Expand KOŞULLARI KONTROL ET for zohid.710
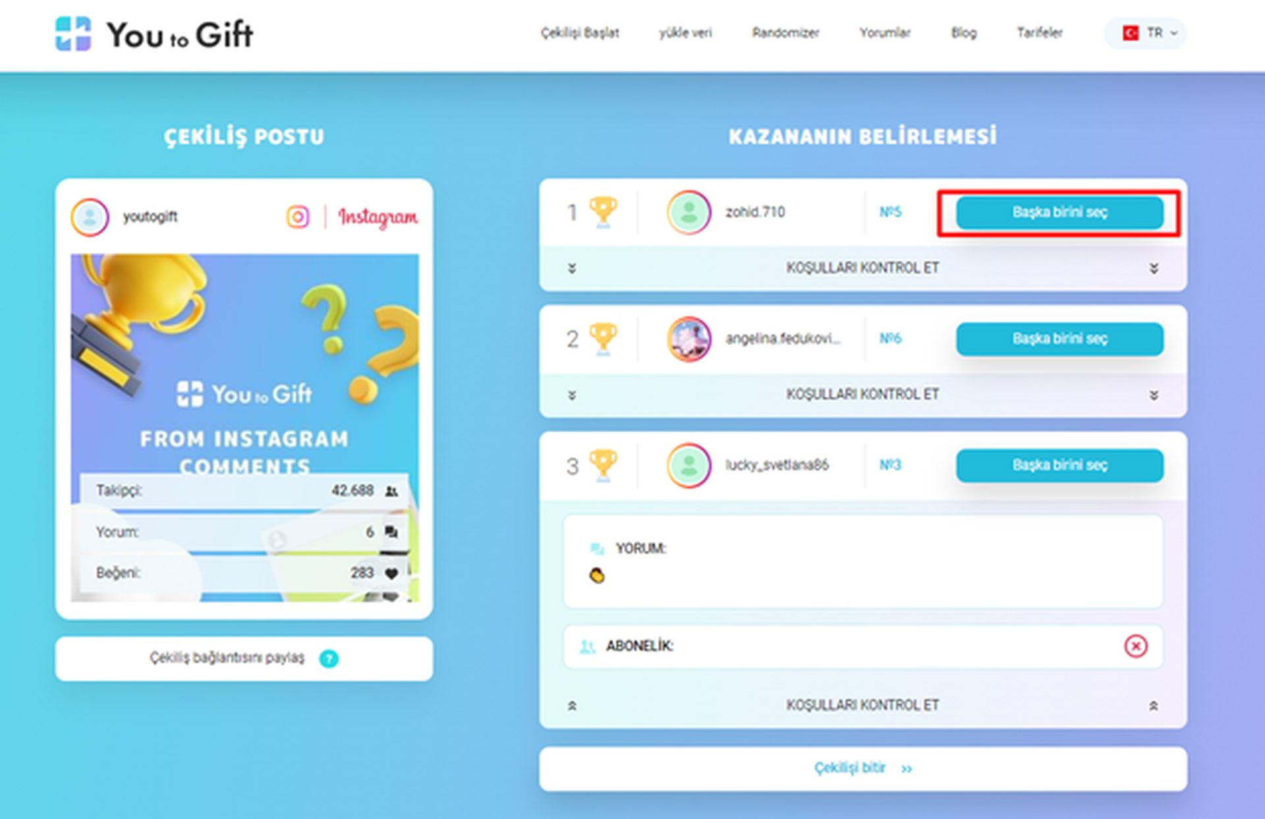This screenshot has width=1265, height=819. click(x=862, y=268)
